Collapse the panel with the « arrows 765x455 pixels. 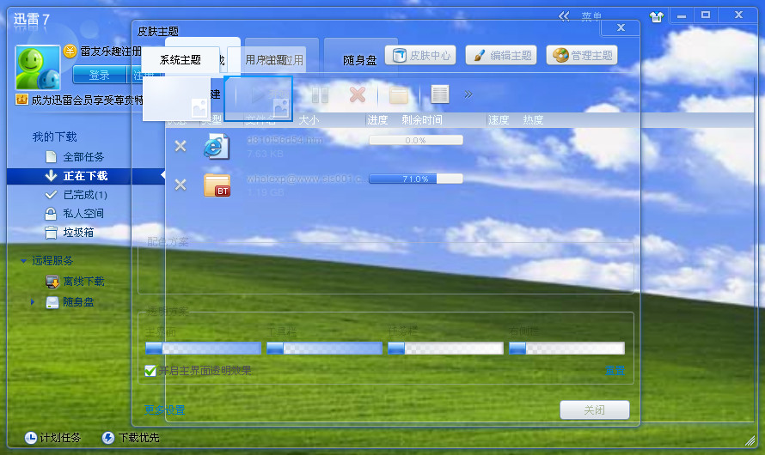coord(564,16)
